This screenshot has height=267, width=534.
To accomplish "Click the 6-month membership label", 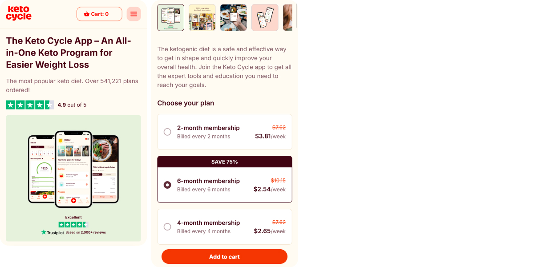I will coord(208,181).
